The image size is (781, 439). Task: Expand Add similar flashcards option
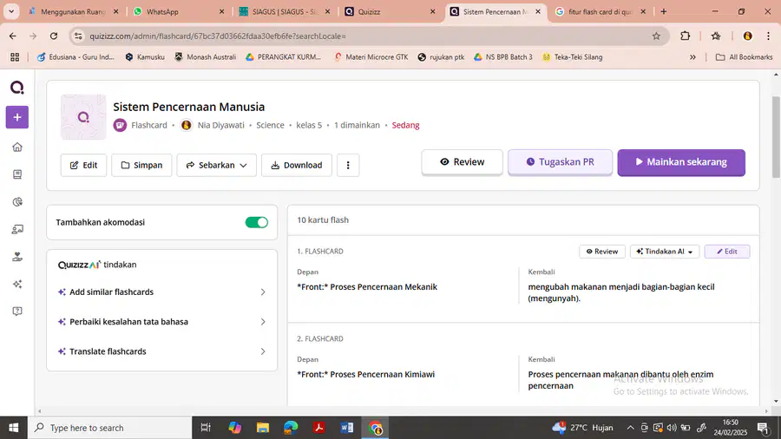162,292
